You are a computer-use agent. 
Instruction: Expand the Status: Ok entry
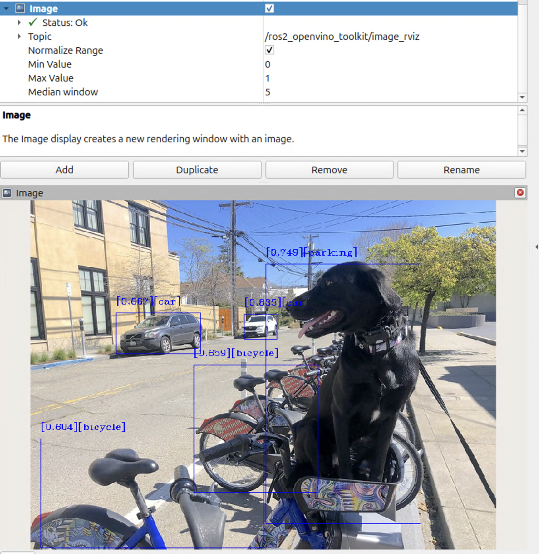click(x=19, y=22)
